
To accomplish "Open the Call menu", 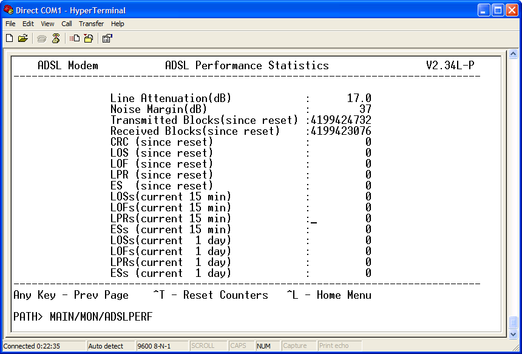I will 66,24.
